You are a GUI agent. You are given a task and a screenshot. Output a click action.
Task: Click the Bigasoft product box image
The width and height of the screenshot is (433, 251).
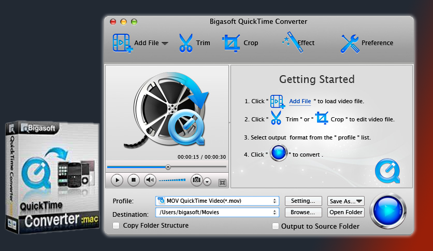click(52, 177)
